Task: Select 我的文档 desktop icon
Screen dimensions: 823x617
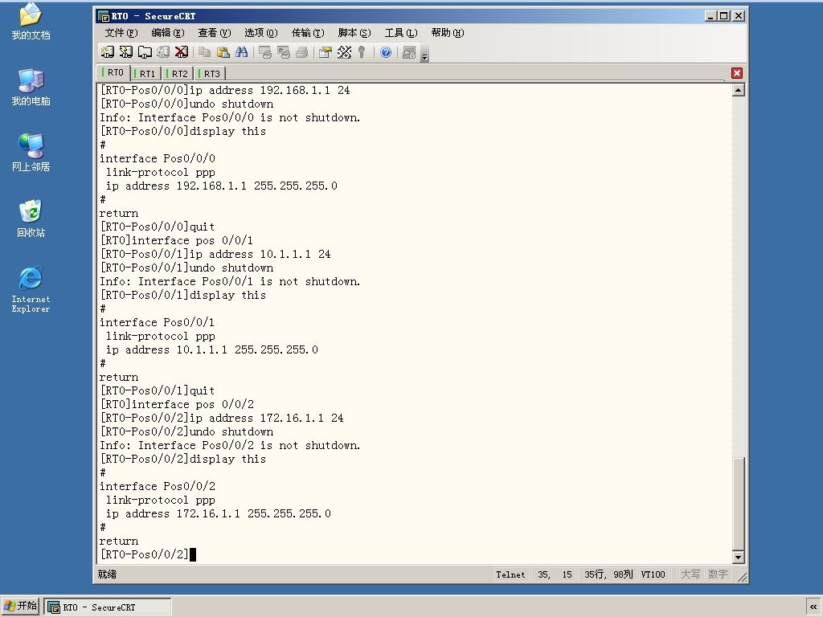Action: click(x=31, y=22)
